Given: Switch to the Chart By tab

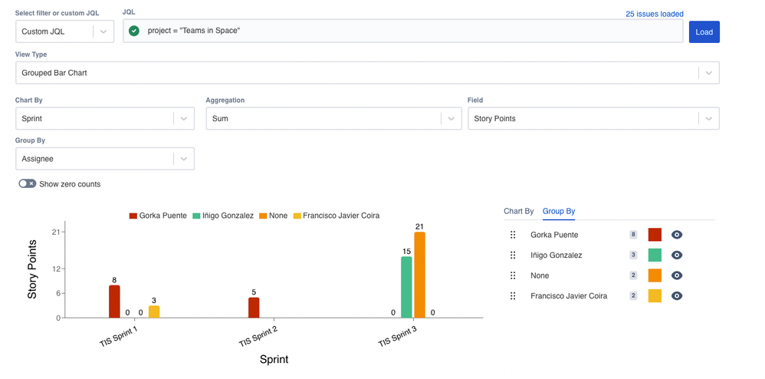Looking at the screenshot, I should [519, 212].
